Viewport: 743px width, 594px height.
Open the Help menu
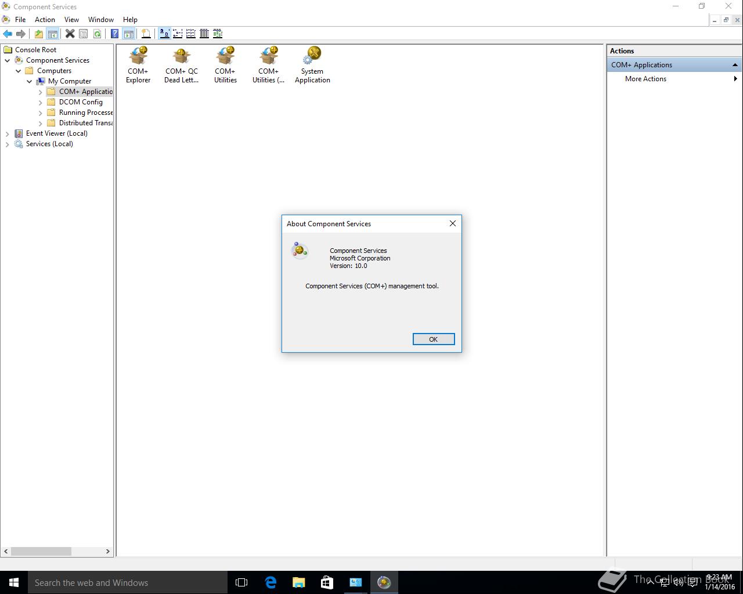(130, 19)
